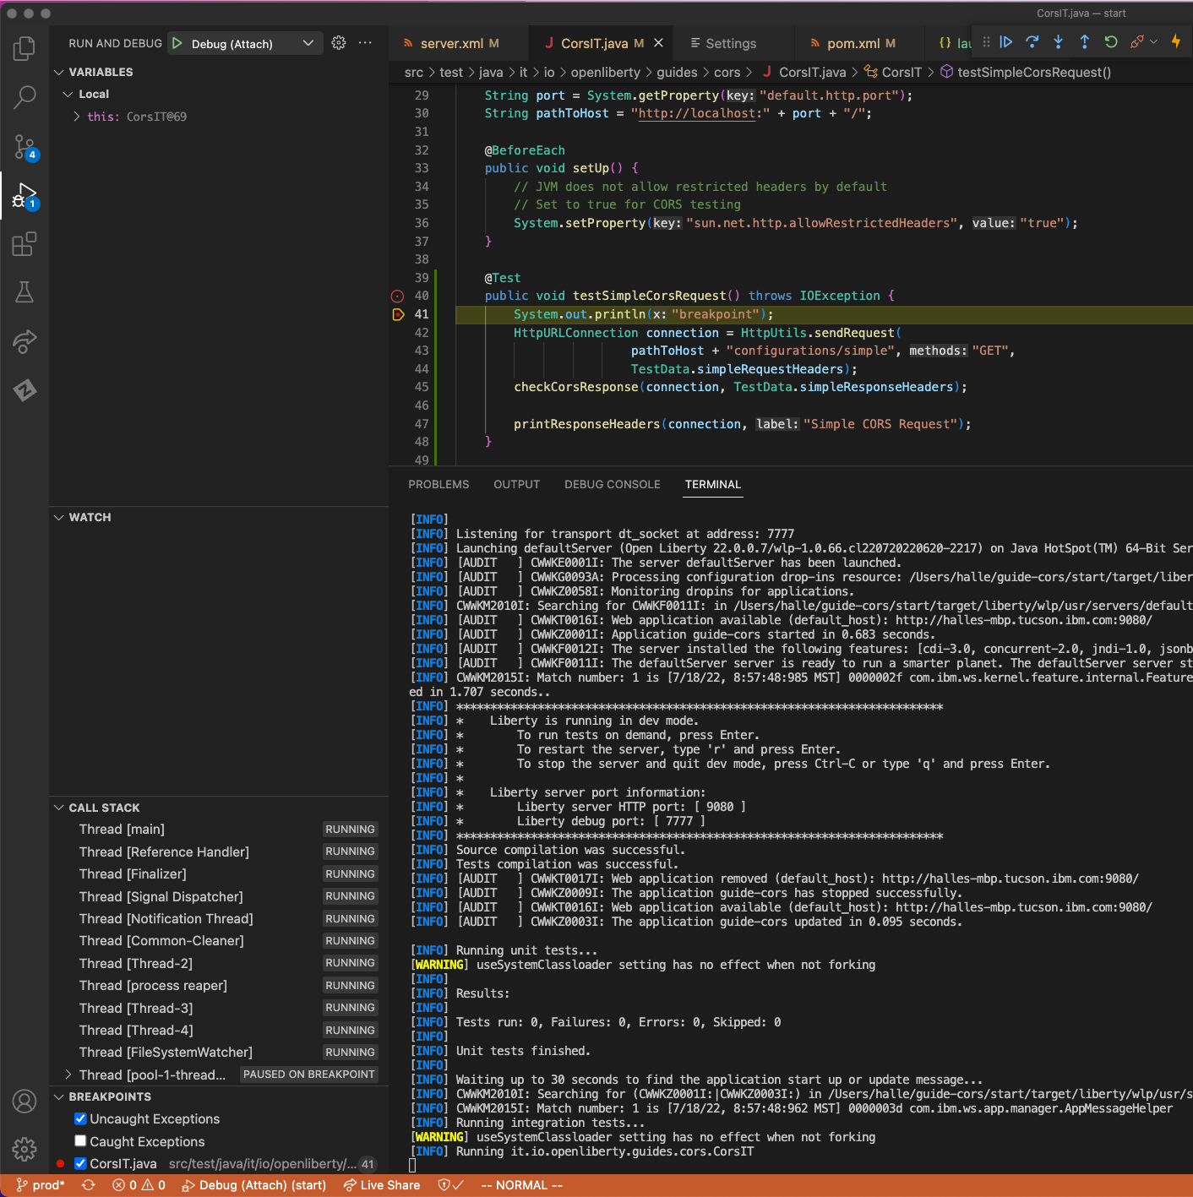Step Over in the debug toolbar

click(x=1032, y=41)
